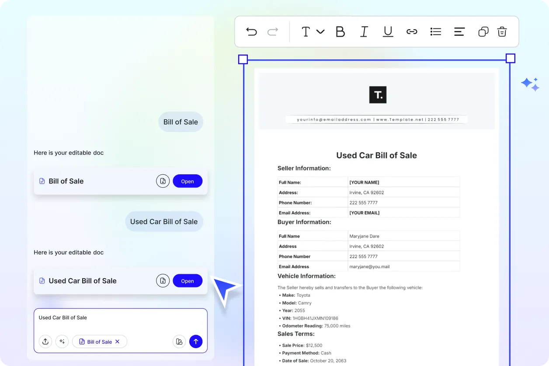Click the 'Maryjane Dare' cell

pyautogui.click(x=403, y=236)
